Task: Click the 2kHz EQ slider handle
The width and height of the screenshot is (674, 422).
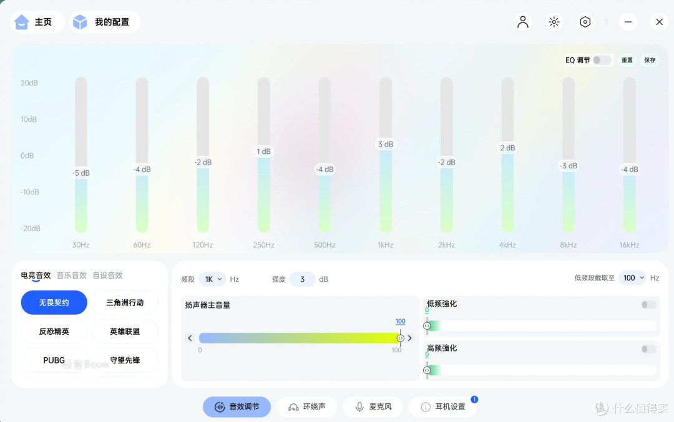Action: tap(447, 162)
